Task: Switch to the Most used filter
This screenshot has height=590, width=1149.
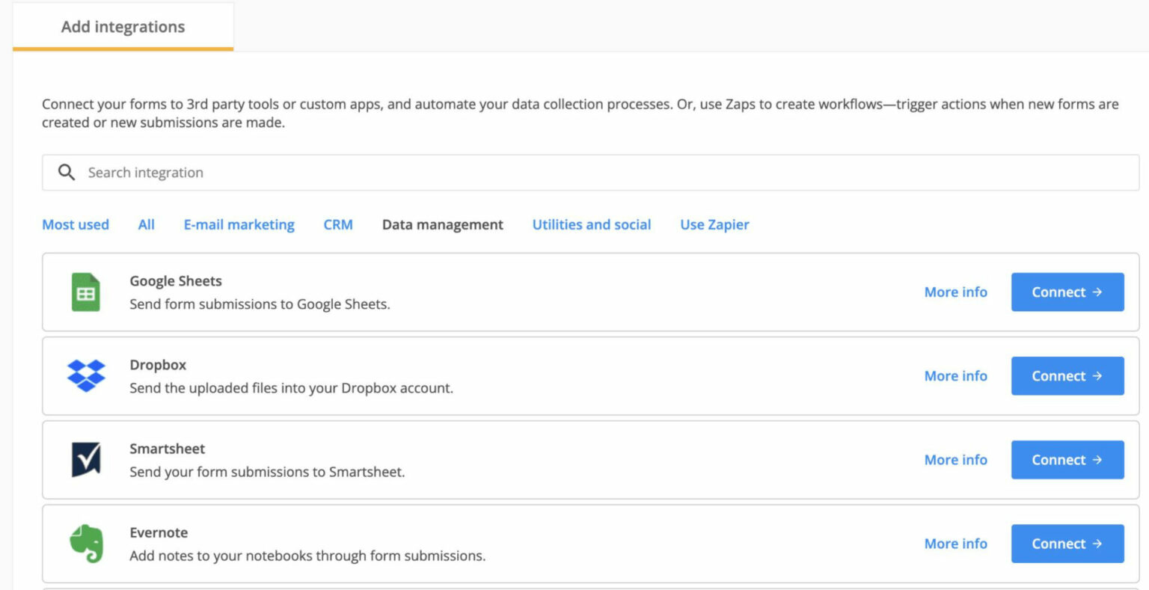Action: point(76,224)
